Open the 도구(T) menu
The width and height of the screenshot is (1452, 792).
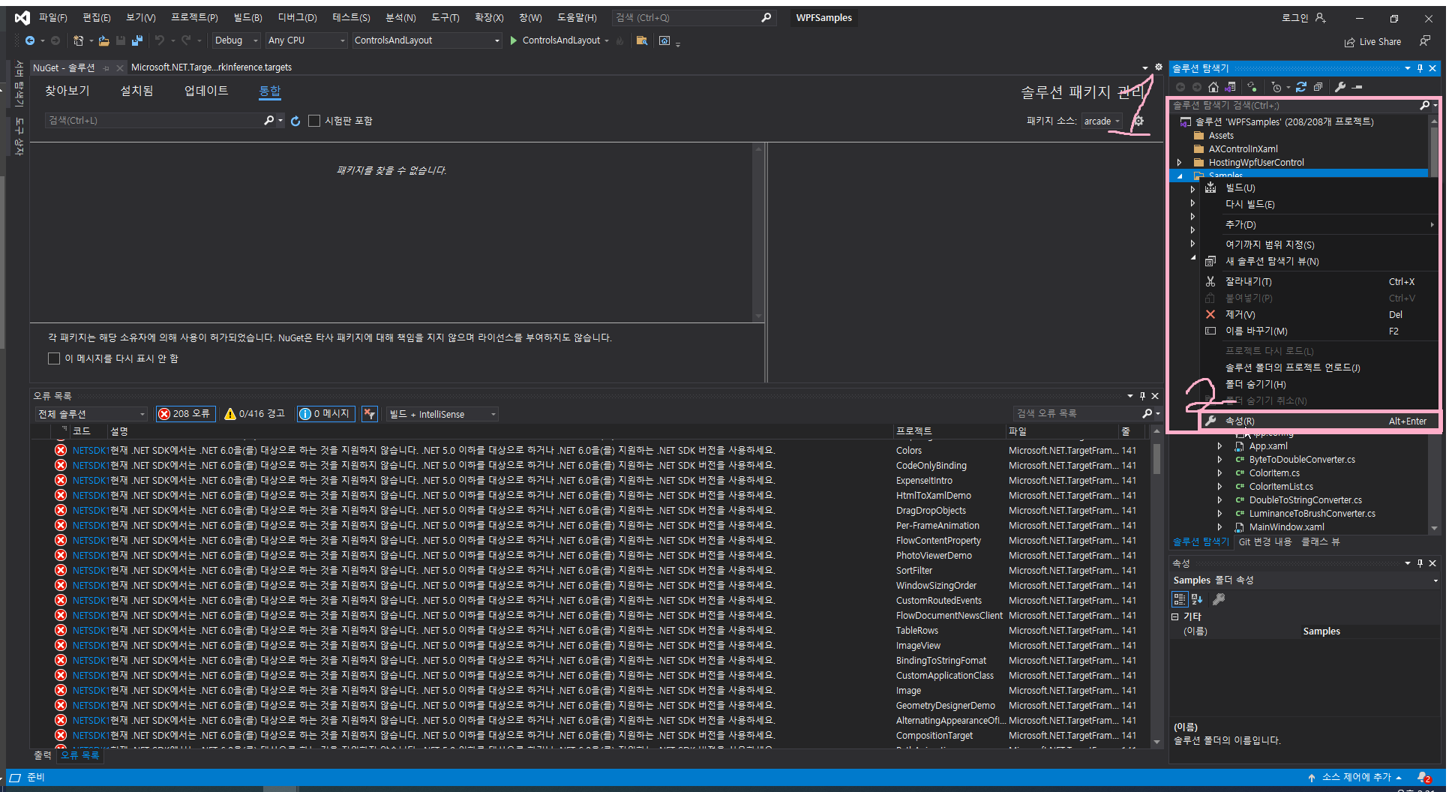click(x=445, y=17)
